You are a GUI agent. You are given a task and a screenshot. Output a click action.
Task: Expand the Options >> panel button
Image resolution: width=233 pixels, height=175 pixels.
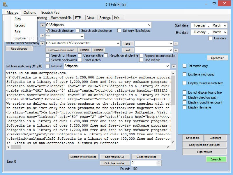coord(218,58)
